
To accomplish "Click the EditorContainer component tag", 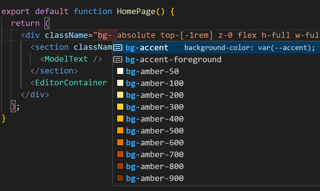I will [x=71, y=83].
